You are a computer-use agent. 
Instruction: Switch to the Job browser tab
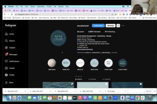click(47, 11)
